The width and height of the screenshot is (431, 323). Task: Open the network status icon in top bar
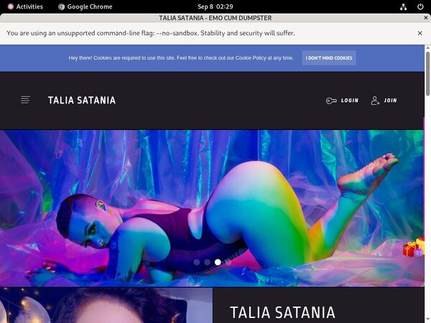click(x=404, y=6)
